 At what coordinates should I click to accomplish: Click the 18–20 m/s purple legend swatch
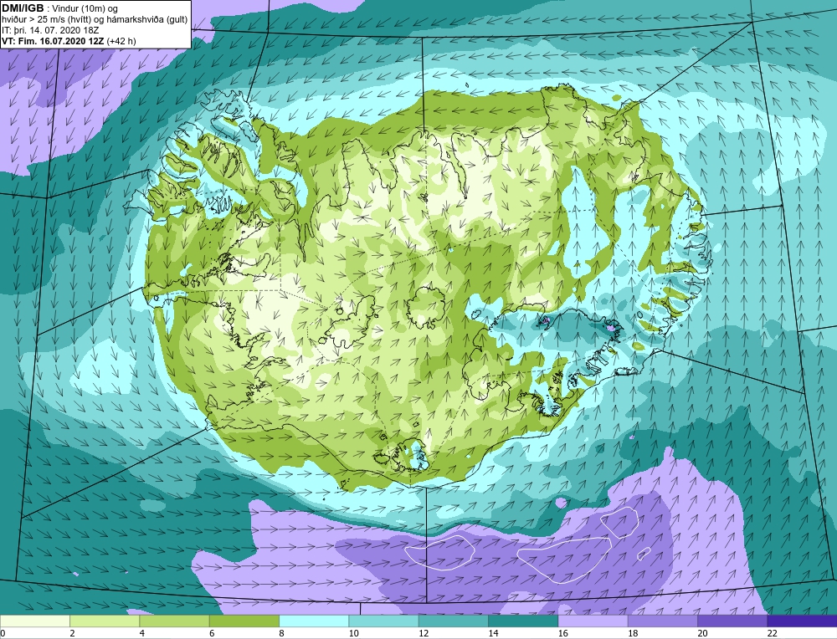pos(662,621)
